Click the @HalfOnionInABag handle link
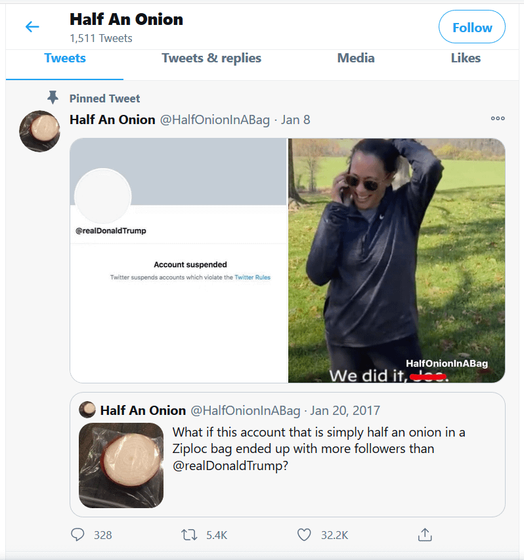Viewport: 524px width, 560px height. [215, 119]
